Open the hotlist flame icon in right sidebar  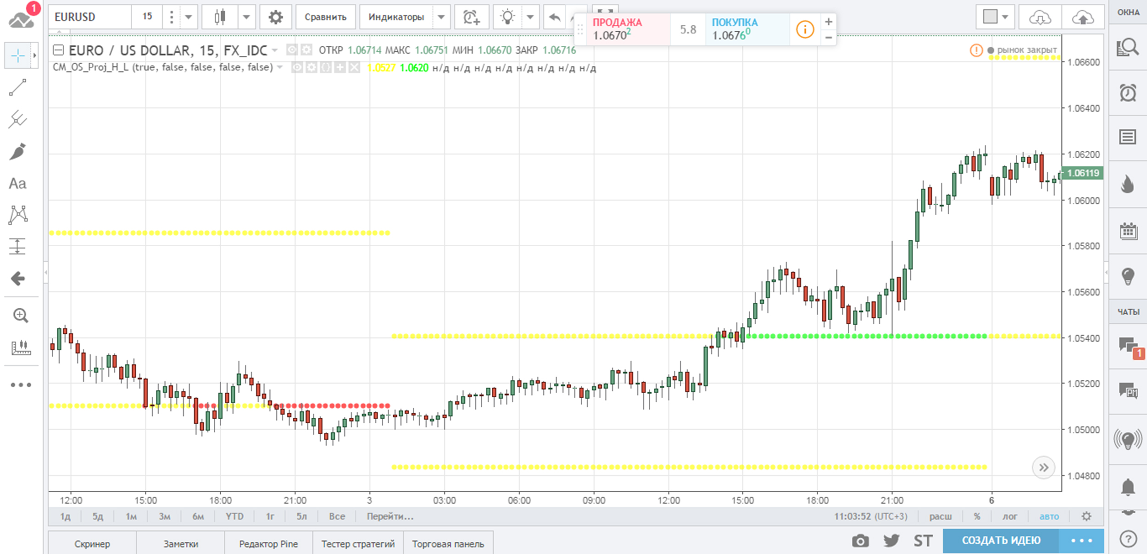tap(1128, 184)
